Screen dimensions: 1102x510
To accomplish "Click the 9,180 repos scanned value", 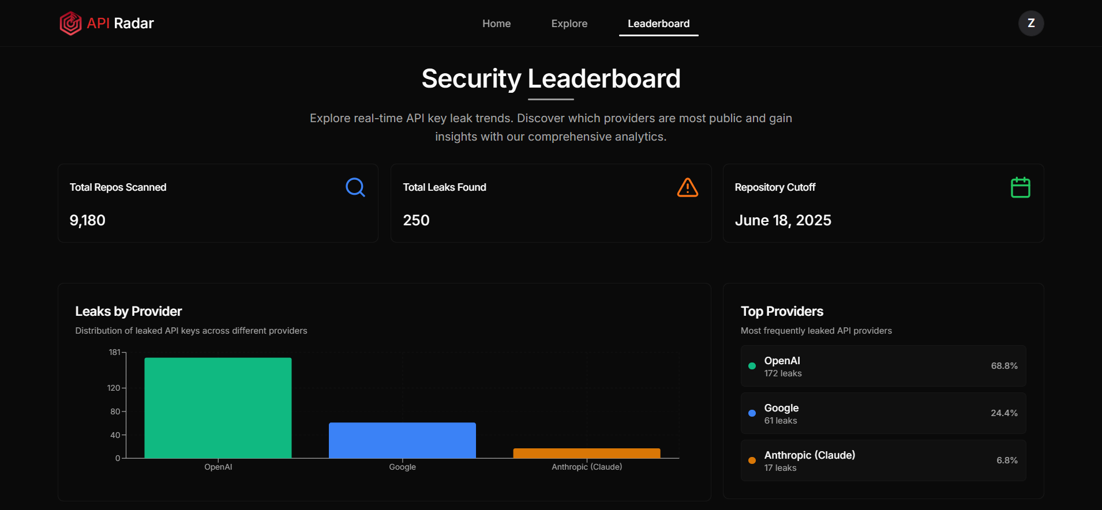I will (x=88, y=220).
